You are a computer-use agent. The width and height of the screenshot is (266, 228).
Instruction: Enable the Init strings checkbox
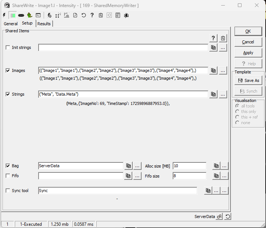[8, 47]
